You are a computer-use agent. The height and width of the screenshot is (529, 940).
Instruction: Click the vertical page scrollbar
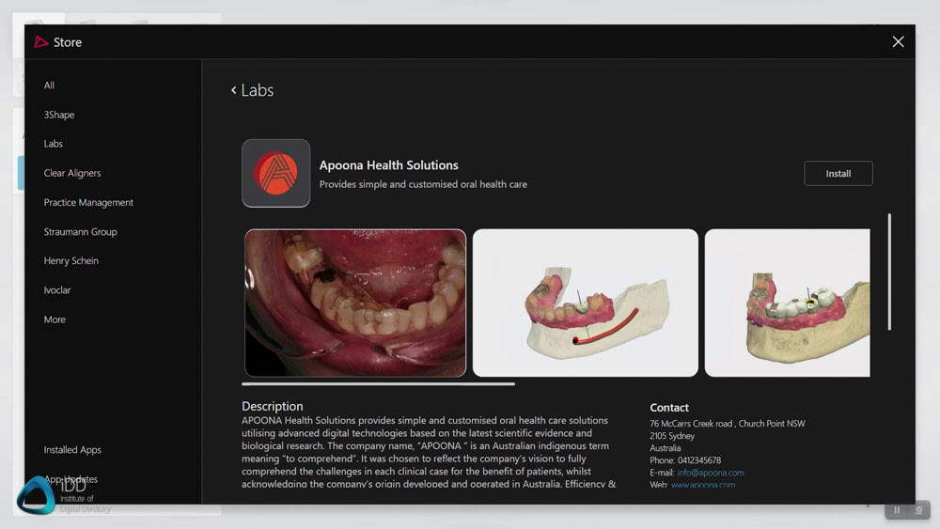[889, 272]
